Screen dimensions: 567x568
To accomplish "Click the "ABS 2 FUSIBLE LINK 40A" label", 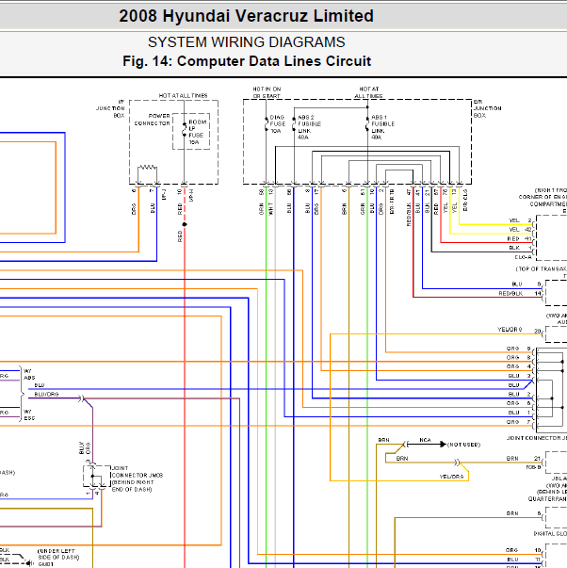I will [x=309, y=127].
